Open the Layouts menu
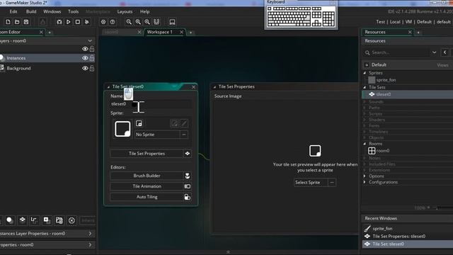 click(125, 11)
